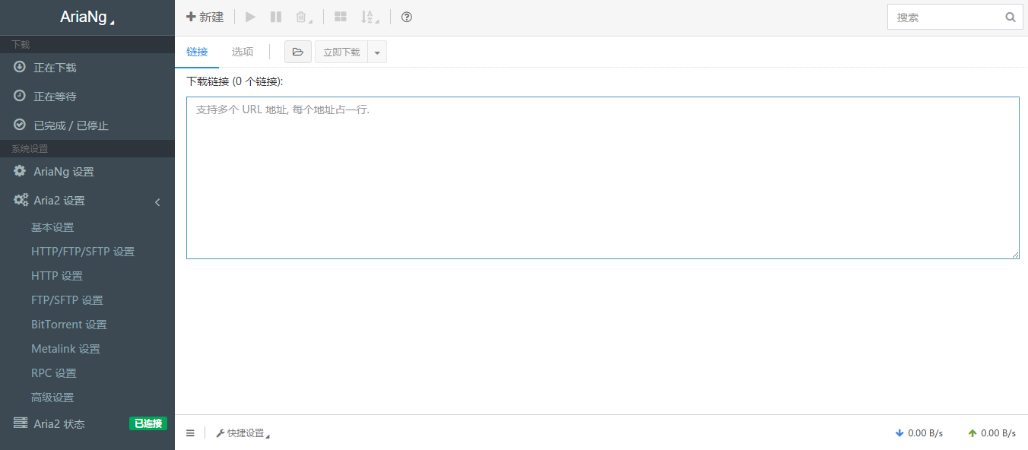Click the 已连接 connected badge
This screenshot has height=450, width=1028.
pyautogui.click(x=148, y=423)
